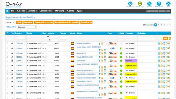Click the filter funnel icon for order 3258735

pos(99,44)
